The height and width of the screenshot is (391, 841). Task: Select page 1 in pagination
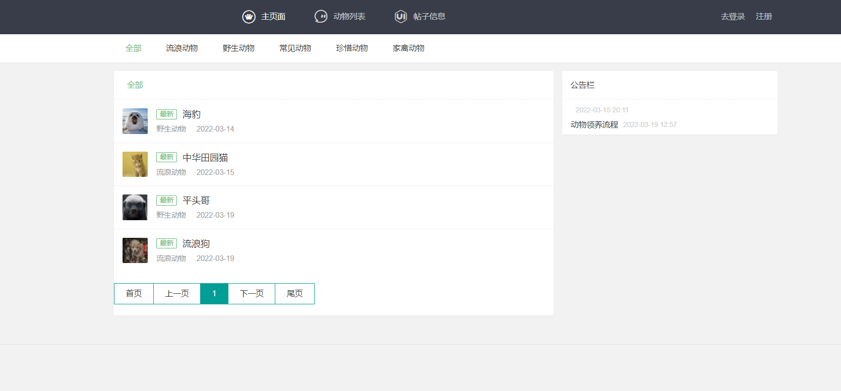[x=214, y=294]
